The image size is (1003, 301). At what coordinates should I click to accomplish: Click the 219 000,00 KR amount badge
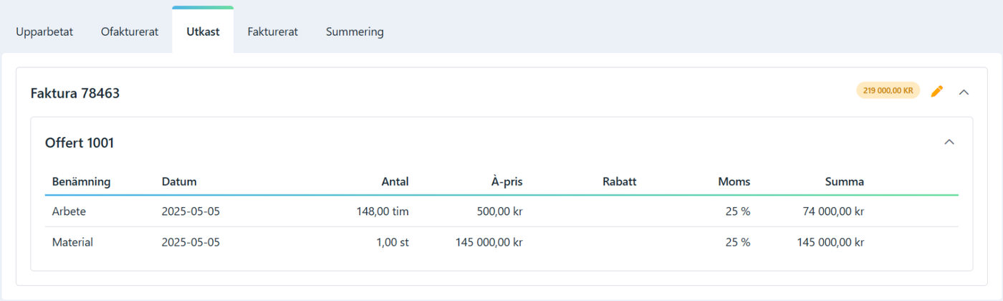[x=888, y=90]
